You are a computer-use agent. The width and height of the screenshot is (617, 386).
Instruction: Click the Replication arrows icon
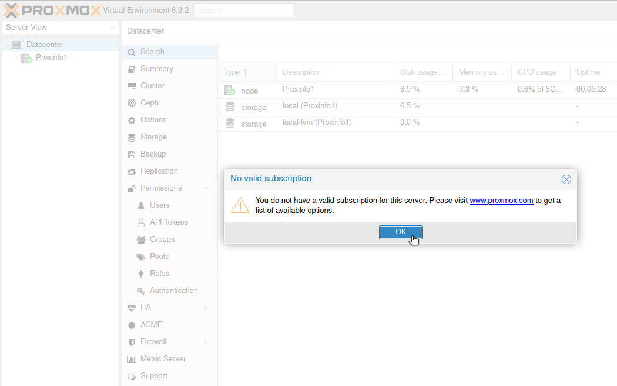click(x=132, y=172)
